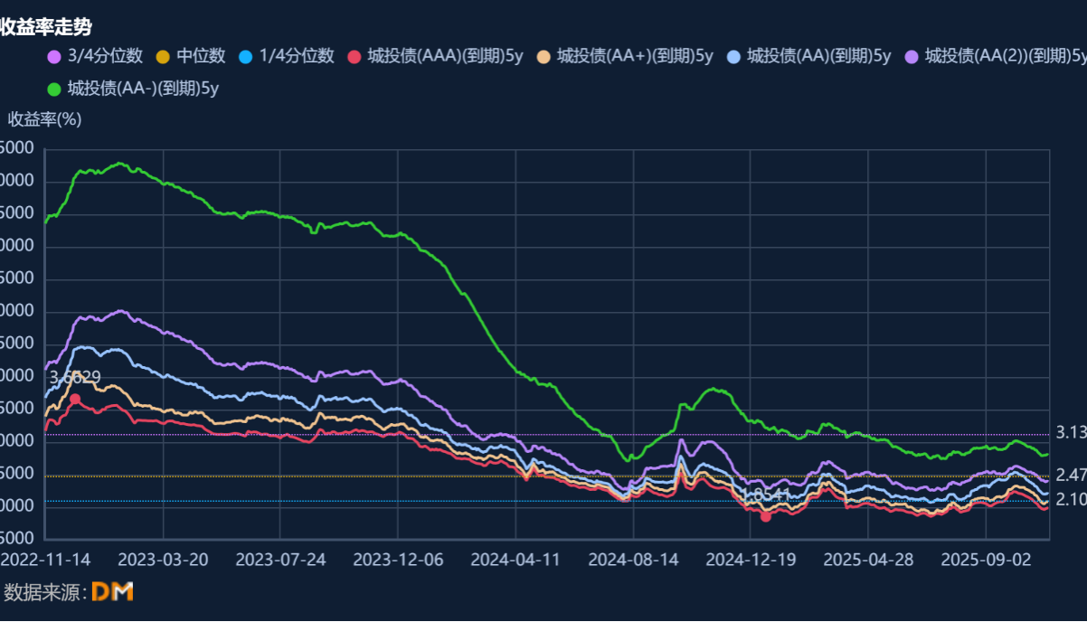Click the 3.13 quantile line value label
This screenshot has width=1087, height=622.
[1071, 432]
